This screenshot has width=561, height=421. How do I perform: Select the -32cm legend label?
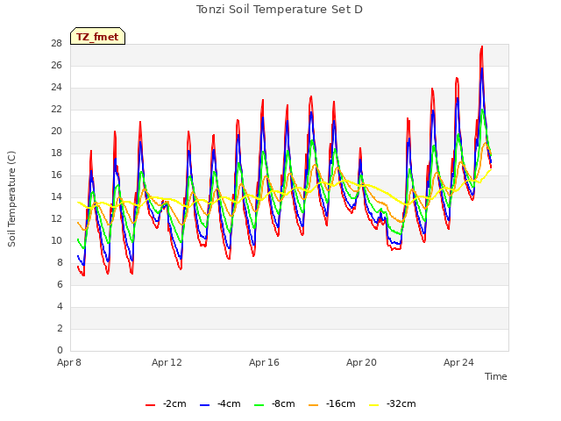401,403
